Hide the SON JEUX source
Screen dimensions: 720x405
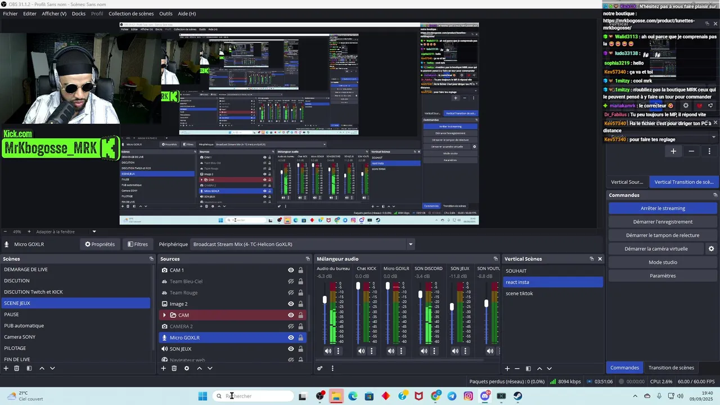(291, 349)
